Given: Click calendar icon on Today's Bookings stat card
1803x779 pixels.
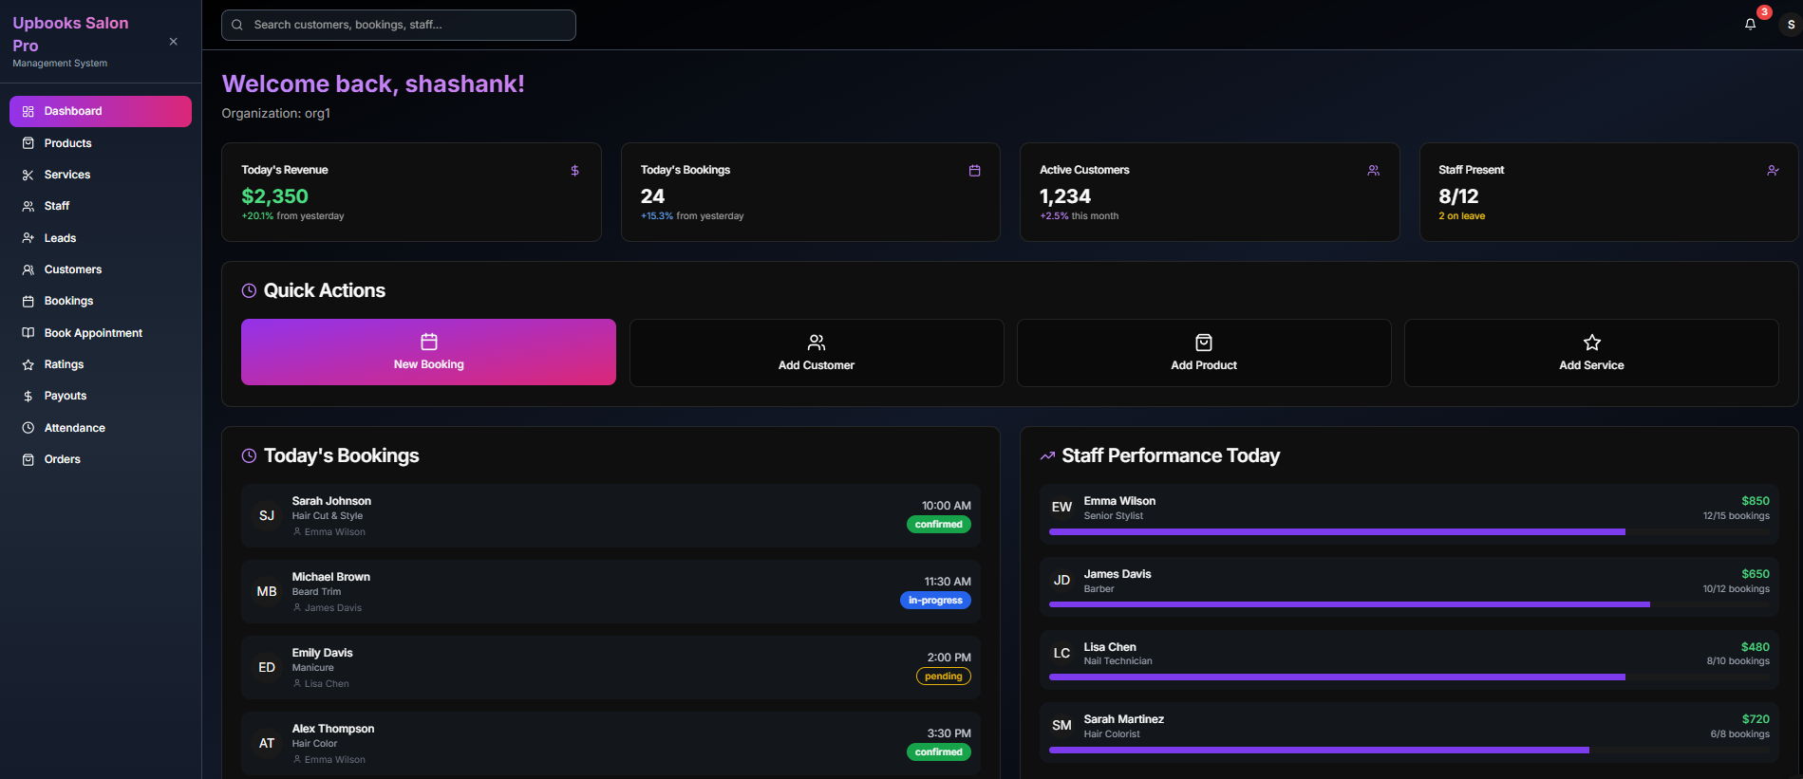Looking at the screenshot, I should tap(974, 171).
